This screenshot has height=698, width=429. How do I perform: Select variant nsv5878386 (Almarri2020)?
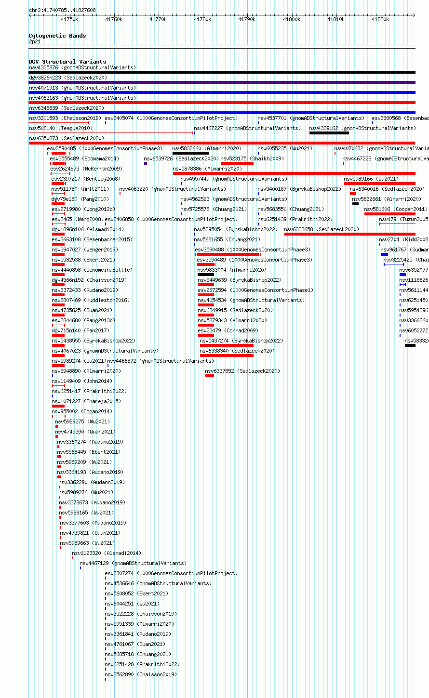coord(208,169)
